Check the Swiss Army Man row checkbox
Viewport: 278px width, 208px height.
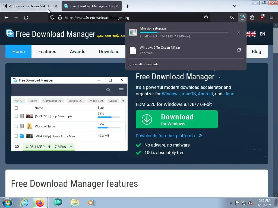tap(16, 136)
